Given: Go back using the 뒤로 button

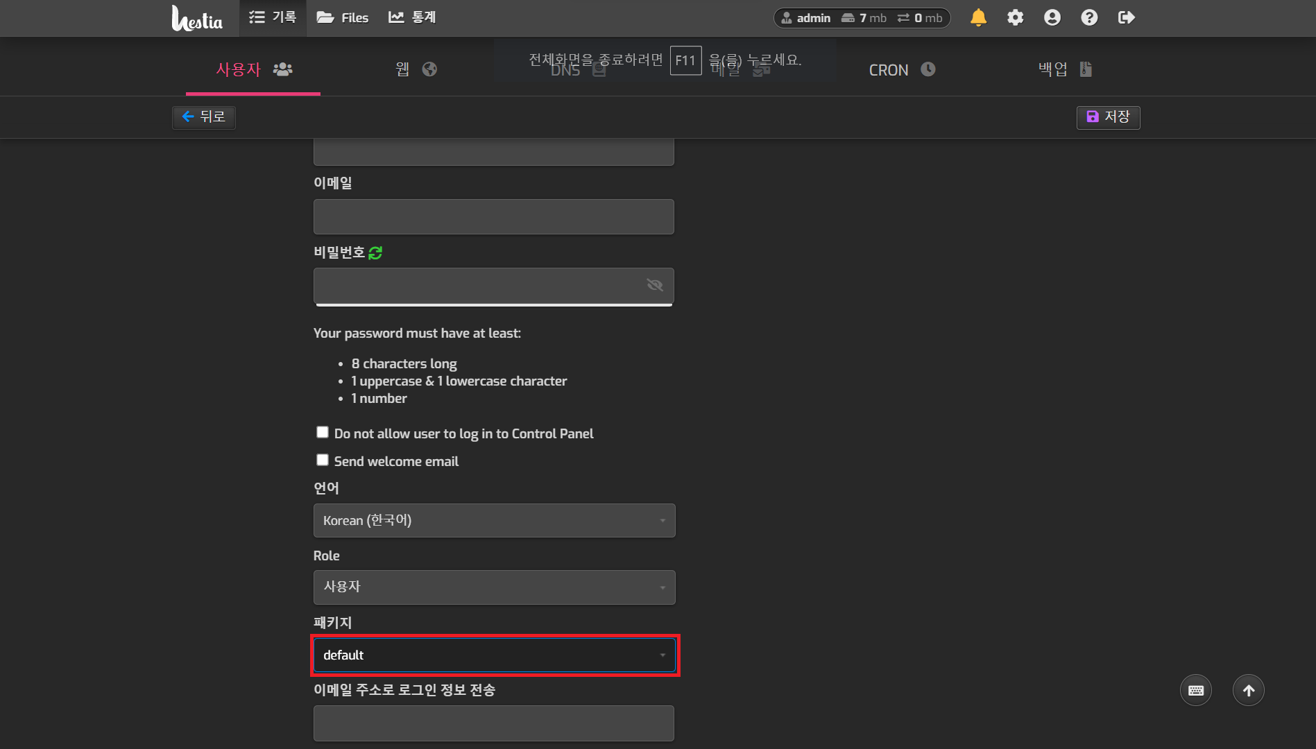Looking at the screenshot, I should [x=203, y=117].
